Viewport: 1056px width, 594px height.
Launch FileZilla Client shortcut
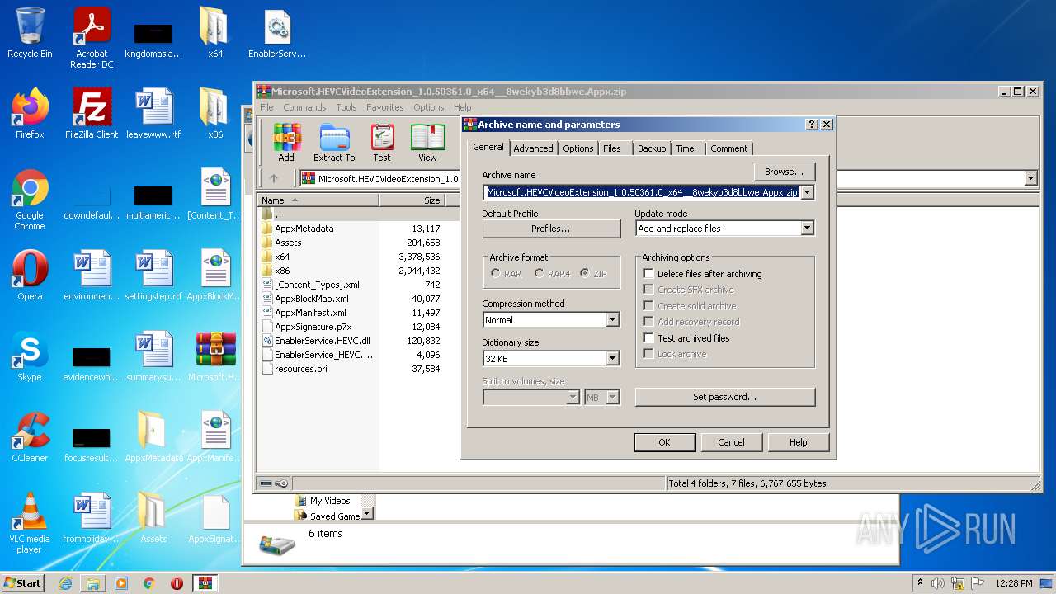(92, 114)
